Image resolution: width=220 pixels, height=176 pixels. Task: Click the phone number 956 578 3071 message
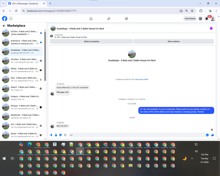[62, 126]
